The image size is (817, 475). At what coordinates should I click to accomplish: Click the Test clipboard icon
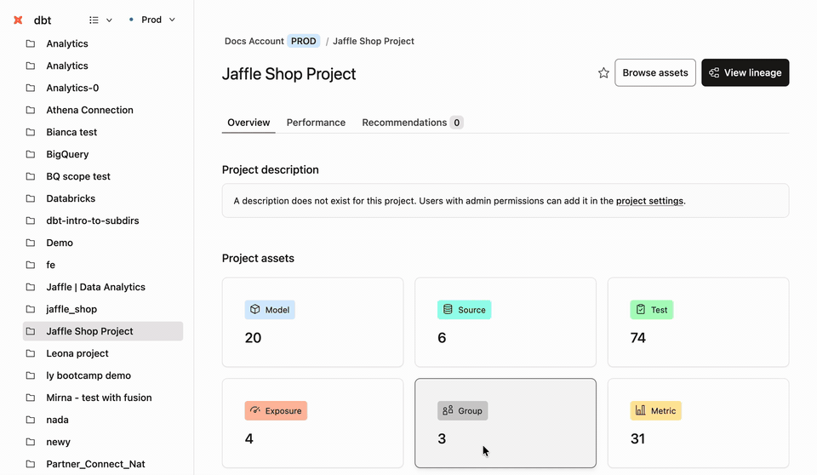[640, 309]
